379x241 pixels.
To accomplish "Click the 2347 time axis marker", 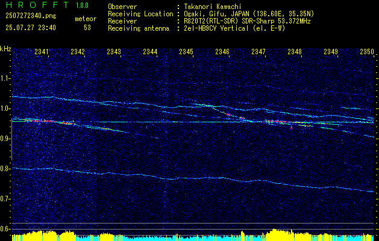I will [x=258, y=52].
